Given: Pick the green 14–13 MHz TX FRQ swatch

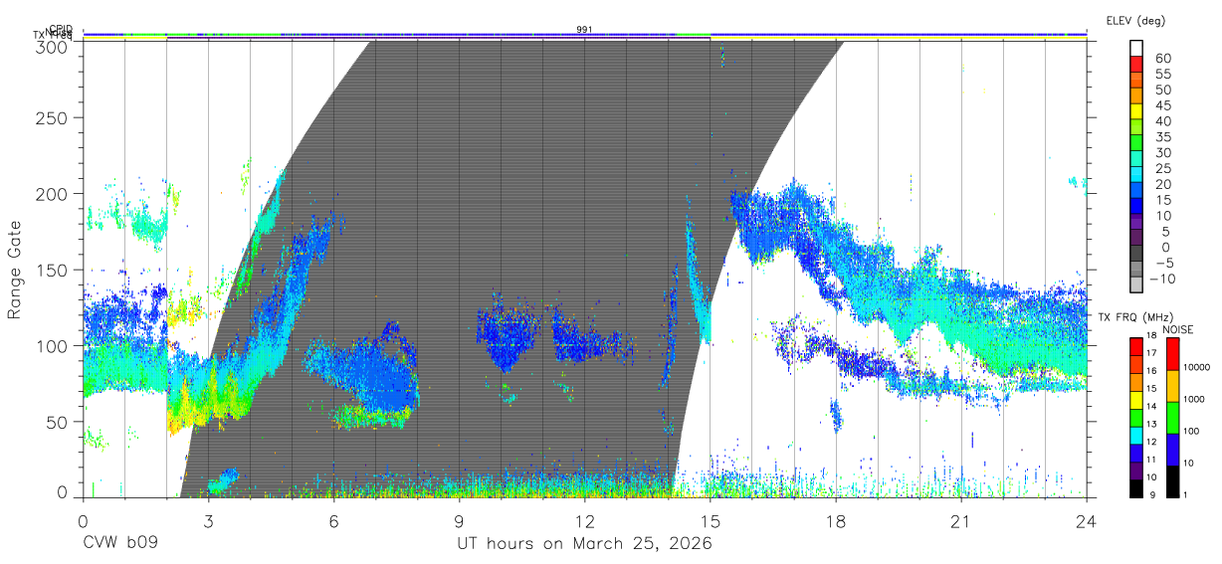Looking at the screenshot, I should tap(1136, 416).
